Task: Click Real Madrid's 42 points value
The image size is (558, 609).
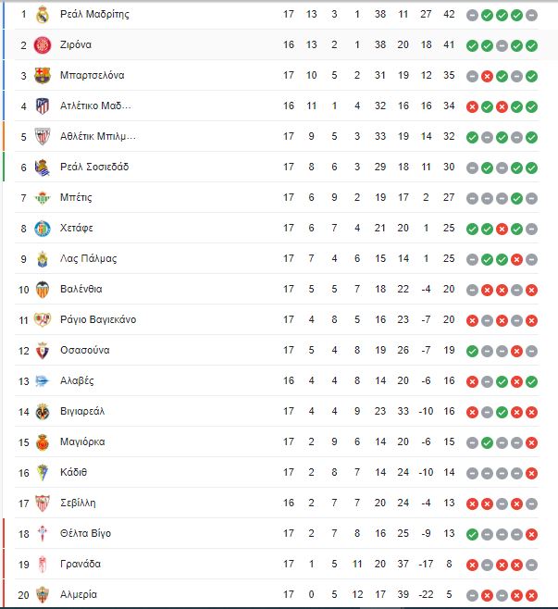Action: [x=449, y=15]
